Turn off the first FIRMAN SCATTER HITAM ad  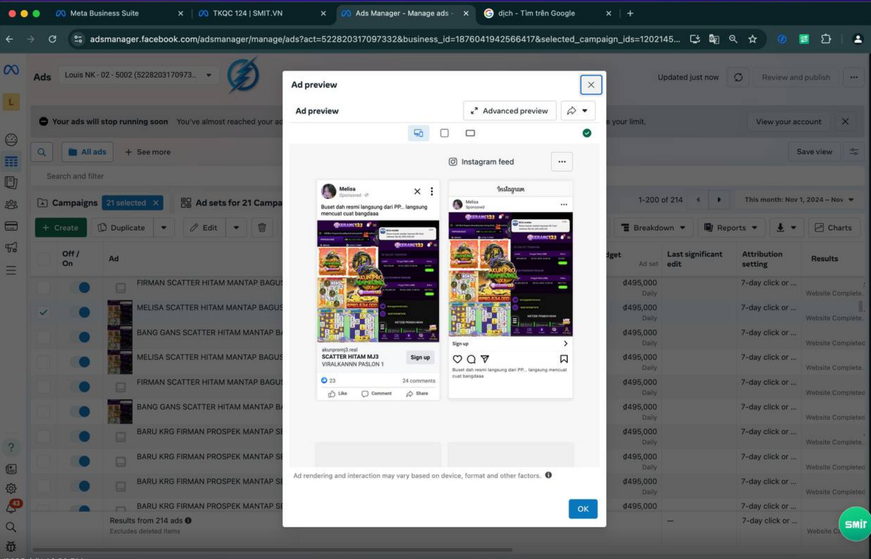coord(80,288)
